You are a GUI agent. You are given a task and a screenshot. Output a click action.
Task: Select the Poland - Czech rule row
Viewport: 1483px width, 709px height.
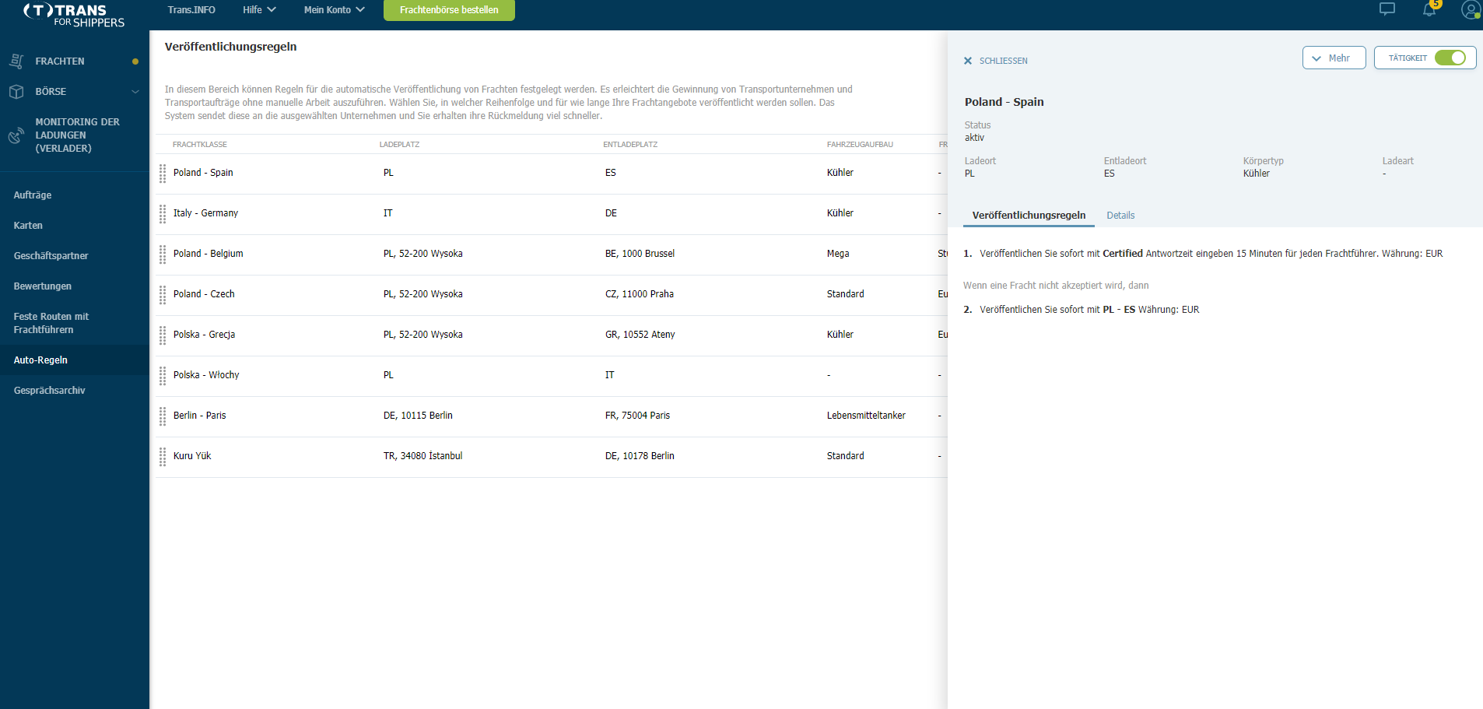tap(551, 295)
